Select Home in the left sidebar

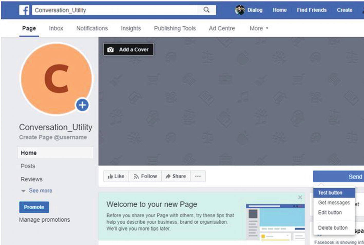click(55, 153)
